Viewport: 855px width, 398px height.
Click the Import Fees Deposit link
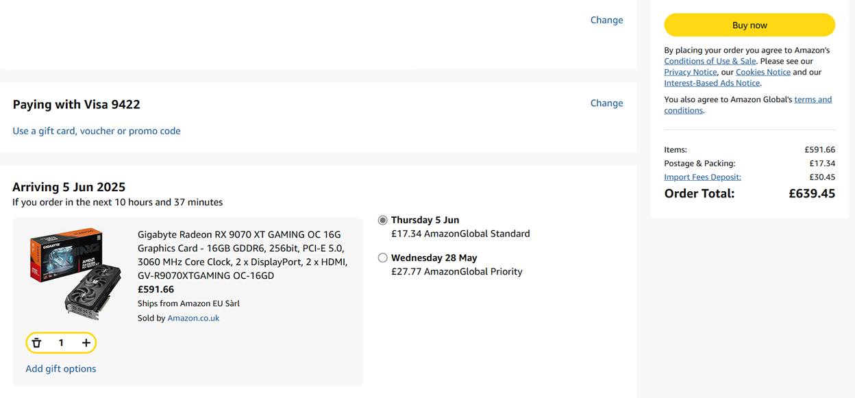[702, 177]
